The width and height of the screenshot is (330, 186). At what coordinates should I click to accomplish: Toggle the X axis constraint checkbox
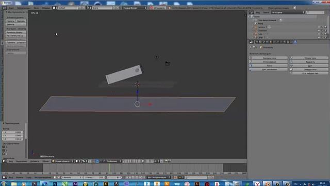click(4, 147)
